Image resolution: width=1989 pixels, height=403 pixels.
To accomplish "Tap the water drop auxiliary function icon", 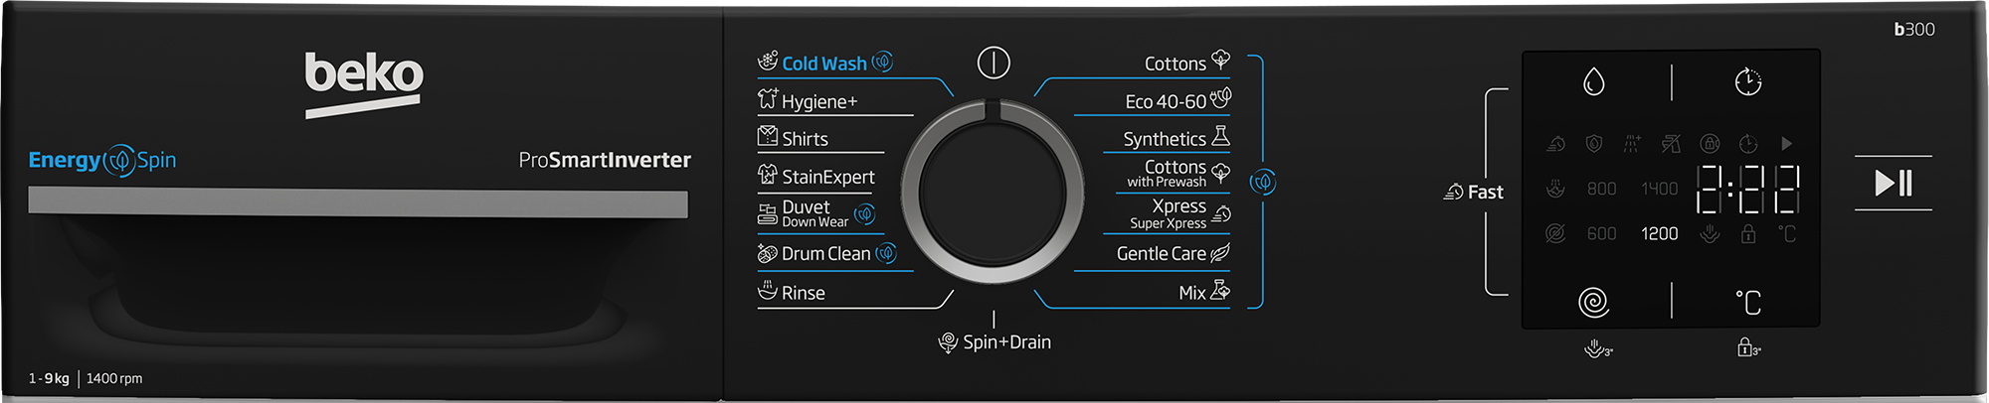I will [1594, 81].
